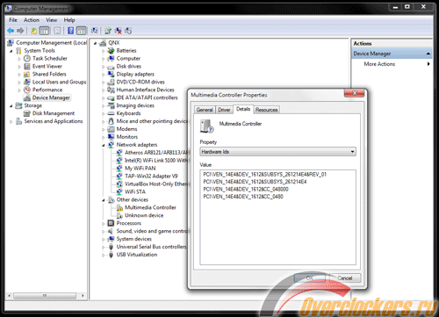Close the Multimedia Controller Properties dialog
Screen dimensions: 439x317
[355, 93]
